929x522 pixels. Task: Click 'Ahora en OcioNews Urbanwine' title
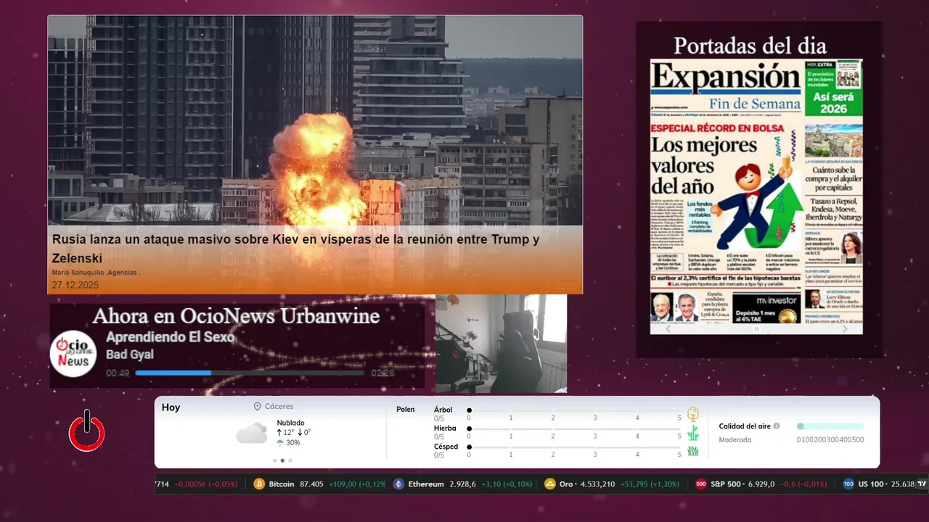(x=236, y=316)
